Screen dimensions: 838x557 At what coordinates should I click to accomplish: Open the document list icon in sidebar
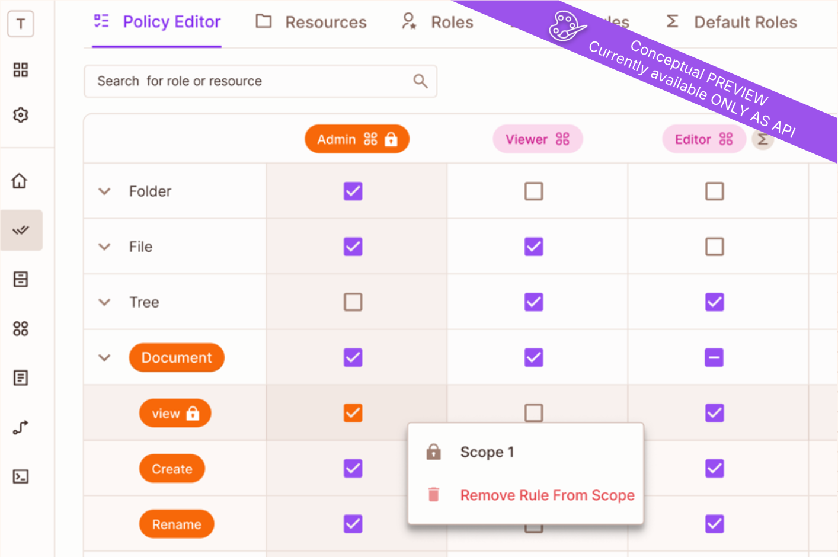click(21, 377)
